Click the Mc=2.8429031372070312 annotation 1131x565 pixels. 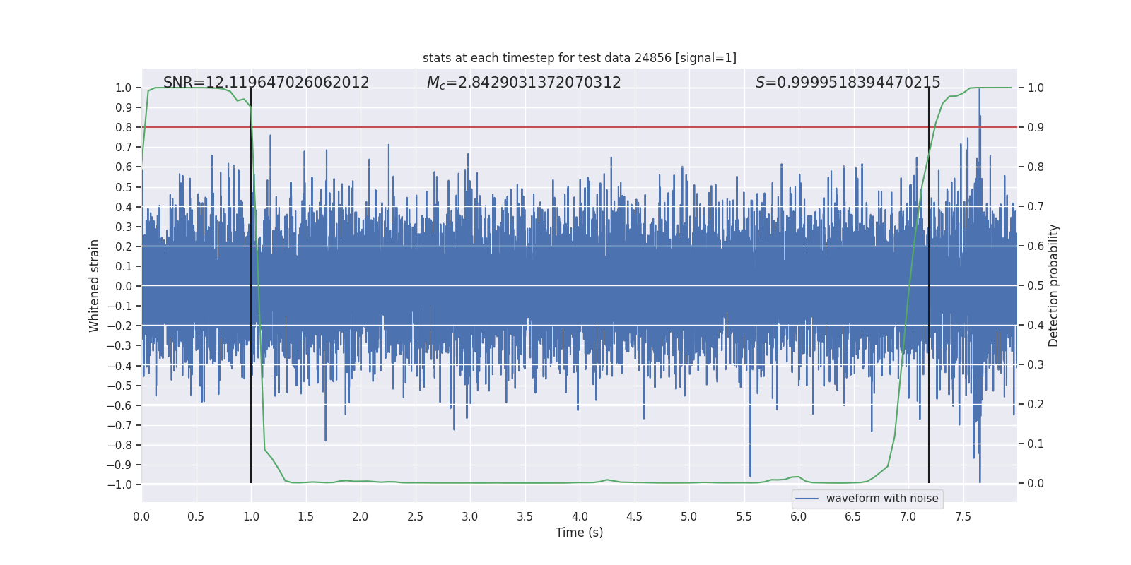pos(524,83)
